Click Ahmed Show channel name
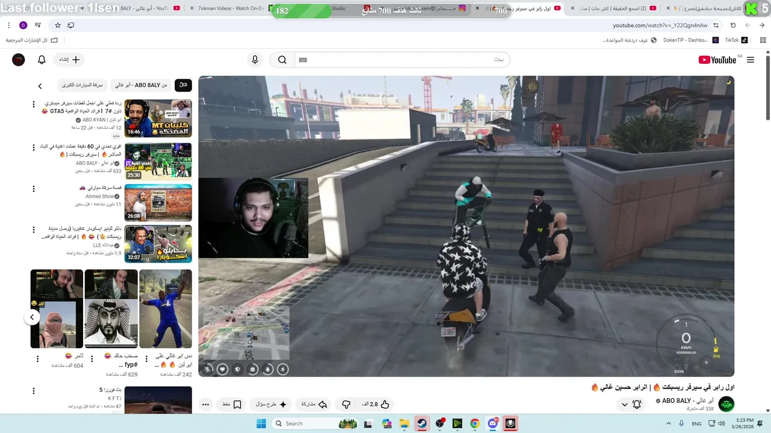 pyautogui.click(x=100, y=197)
